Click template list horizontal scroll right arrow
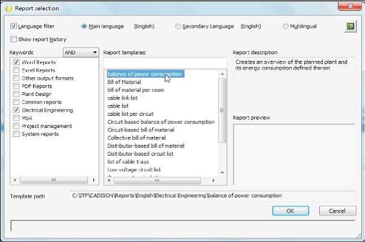 [213, 180]
